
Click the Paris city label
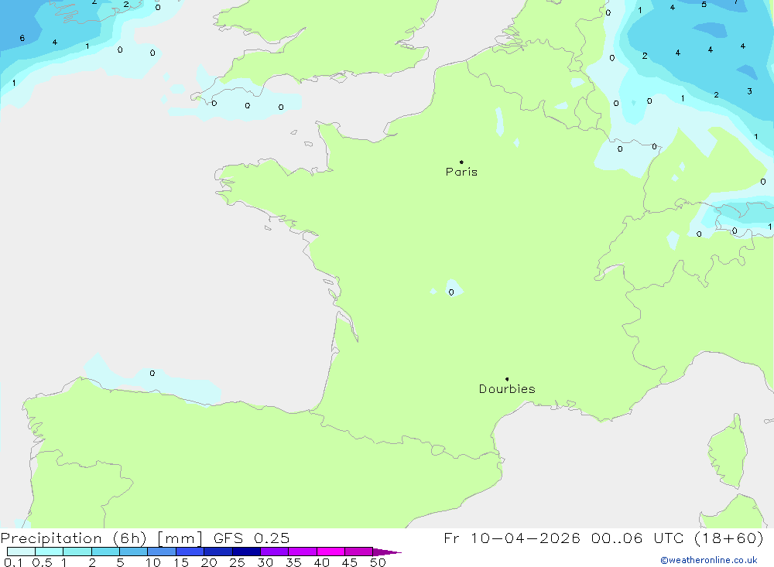click(461, 172)
